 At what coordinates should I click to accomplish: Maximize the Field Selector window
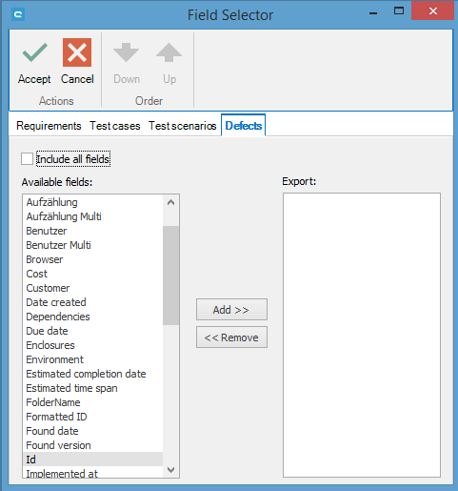tap(399, 11)
